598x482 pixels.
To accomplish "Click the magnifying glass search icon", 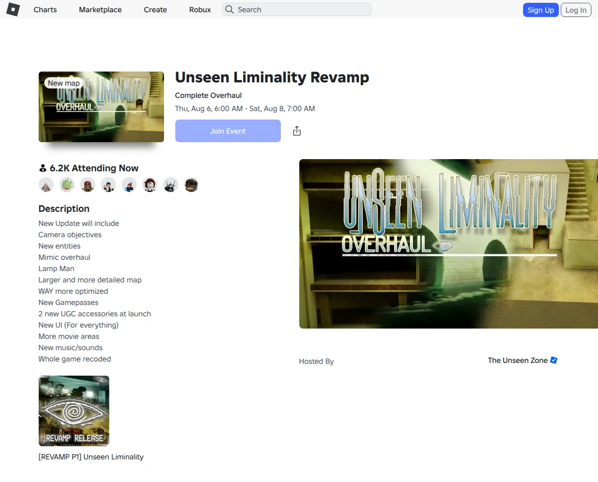I will click(229, 9).
